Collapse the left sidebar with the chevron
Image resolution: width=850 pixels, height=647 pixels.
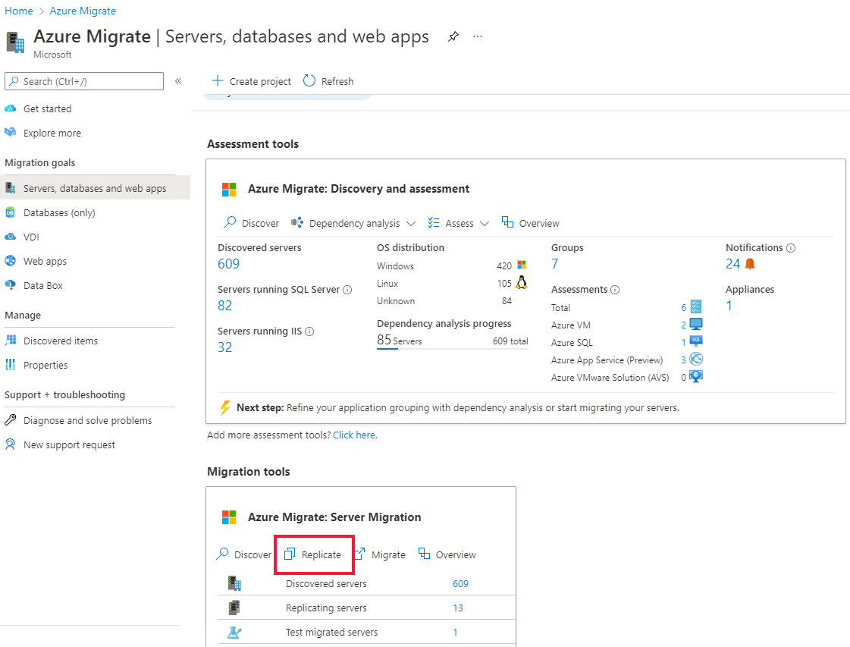point(178,81)
